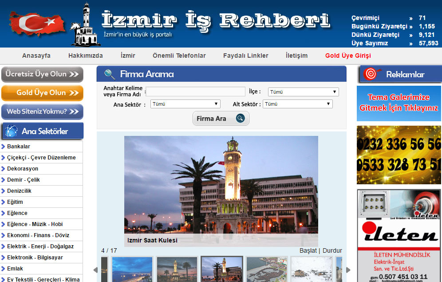This screenshot has height=282, width=442.
Task: Open the İzmir menu item
Action: point(128,56)
